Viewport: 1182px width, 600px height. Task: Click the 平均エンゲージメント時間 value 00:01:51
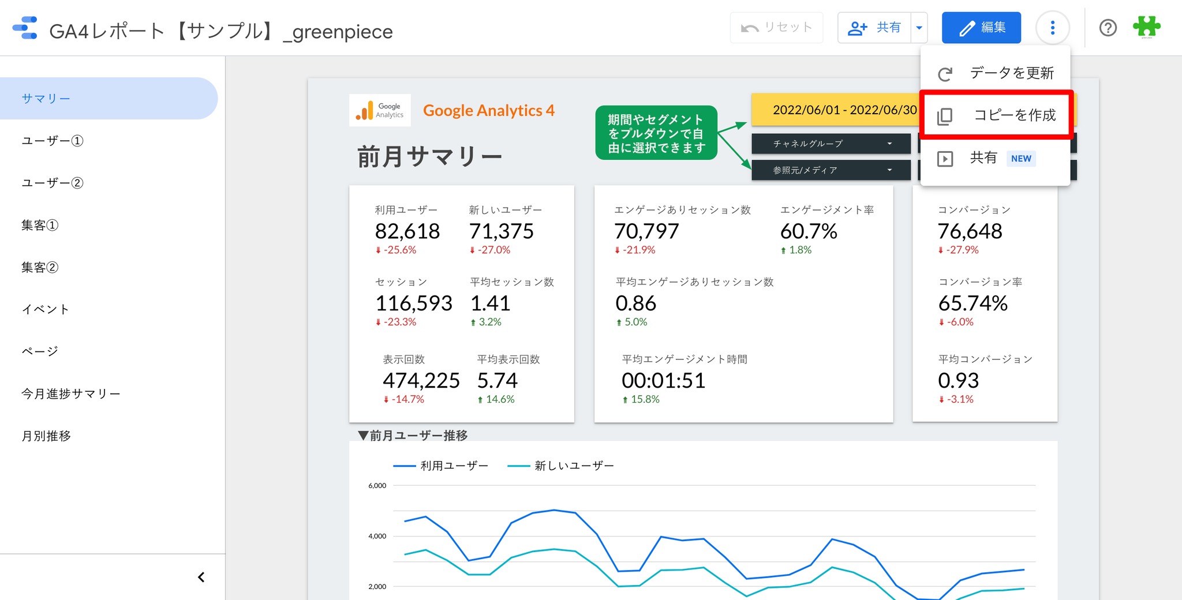[664, 381]
